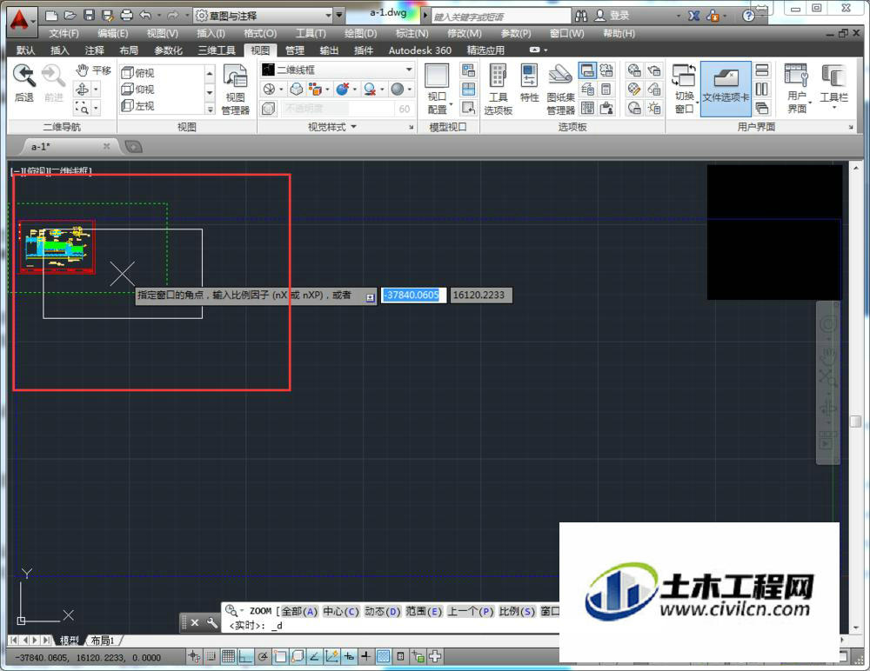The height and width of the screenshot is (671, 870).
Task: Switch to the 注释 ribbon tab
Action: (94, 50)
